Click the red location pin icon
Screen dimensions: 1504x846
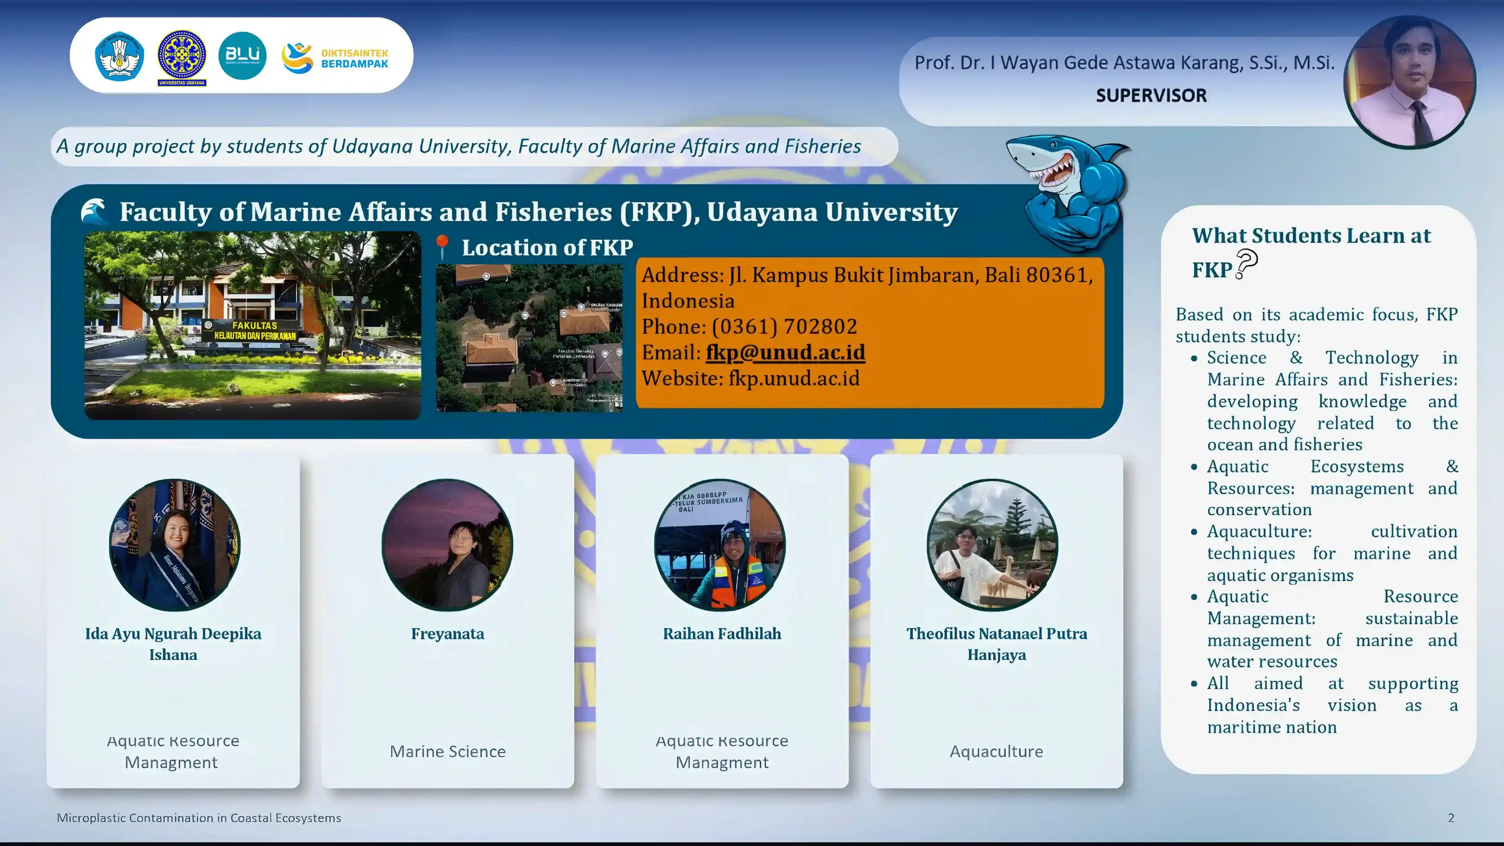(x=443, y=247)
